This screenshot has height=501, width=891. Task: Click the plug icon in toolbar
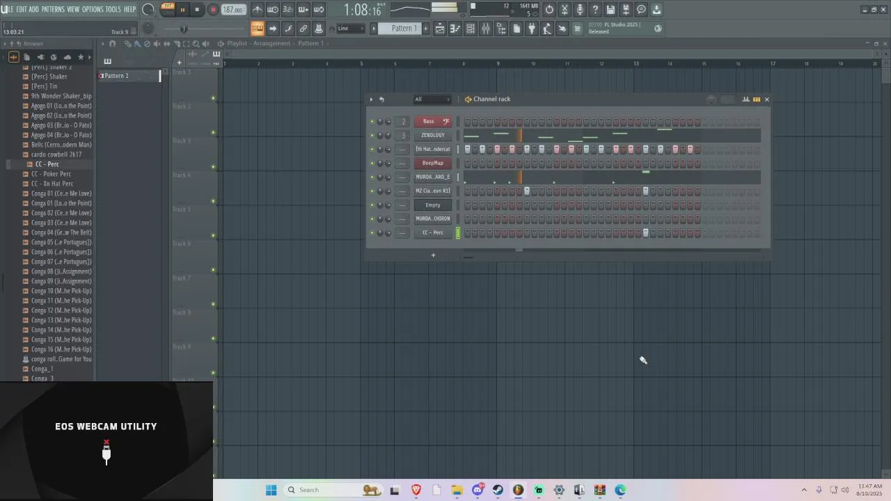[x=532, y=29]
